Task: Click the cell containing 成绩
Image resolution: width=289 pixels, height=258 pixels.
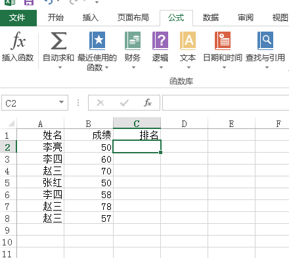Action: pyautogui.click(x=89, y=135)
